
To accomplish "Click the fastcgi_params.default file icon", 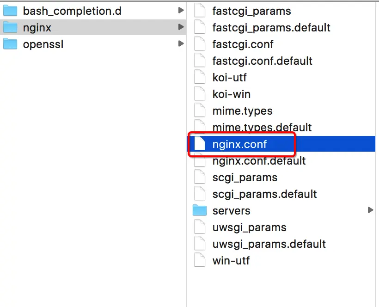I will coord(200,27).
